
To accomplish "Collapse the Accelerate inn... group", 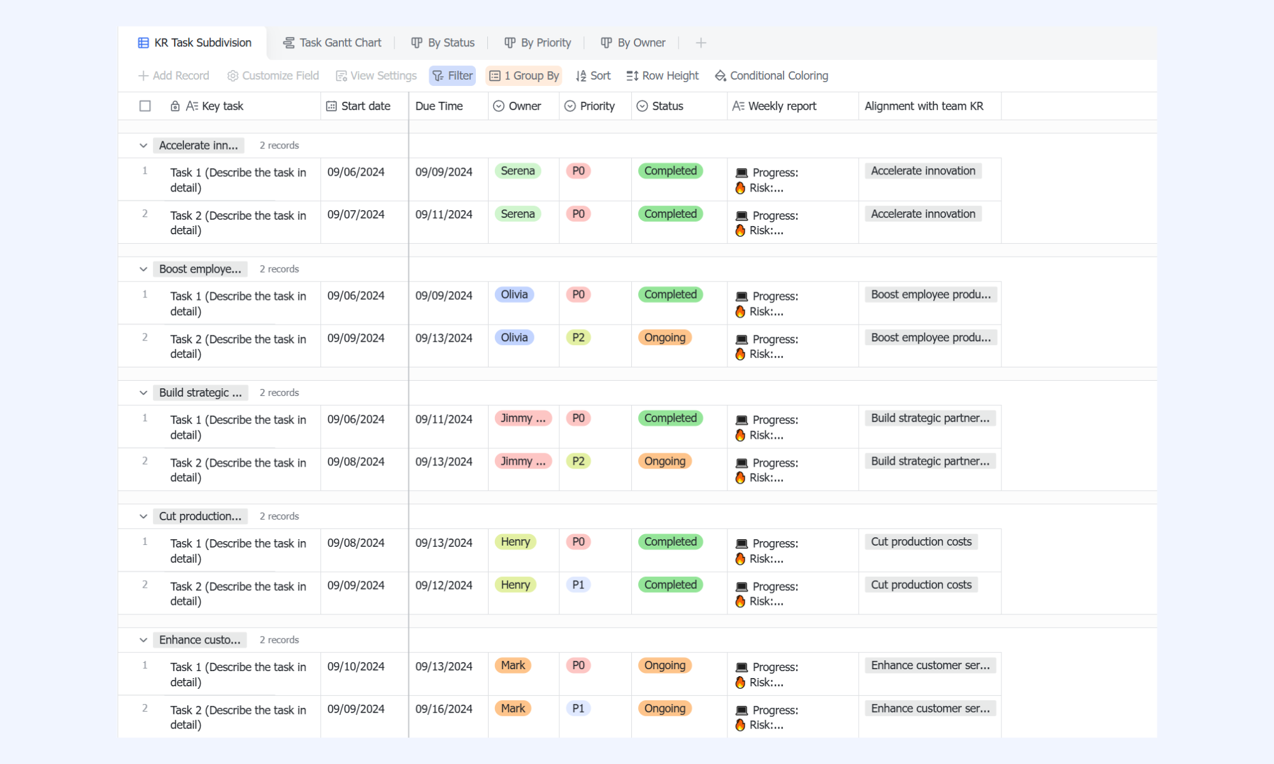I will [x=143, y=146].
